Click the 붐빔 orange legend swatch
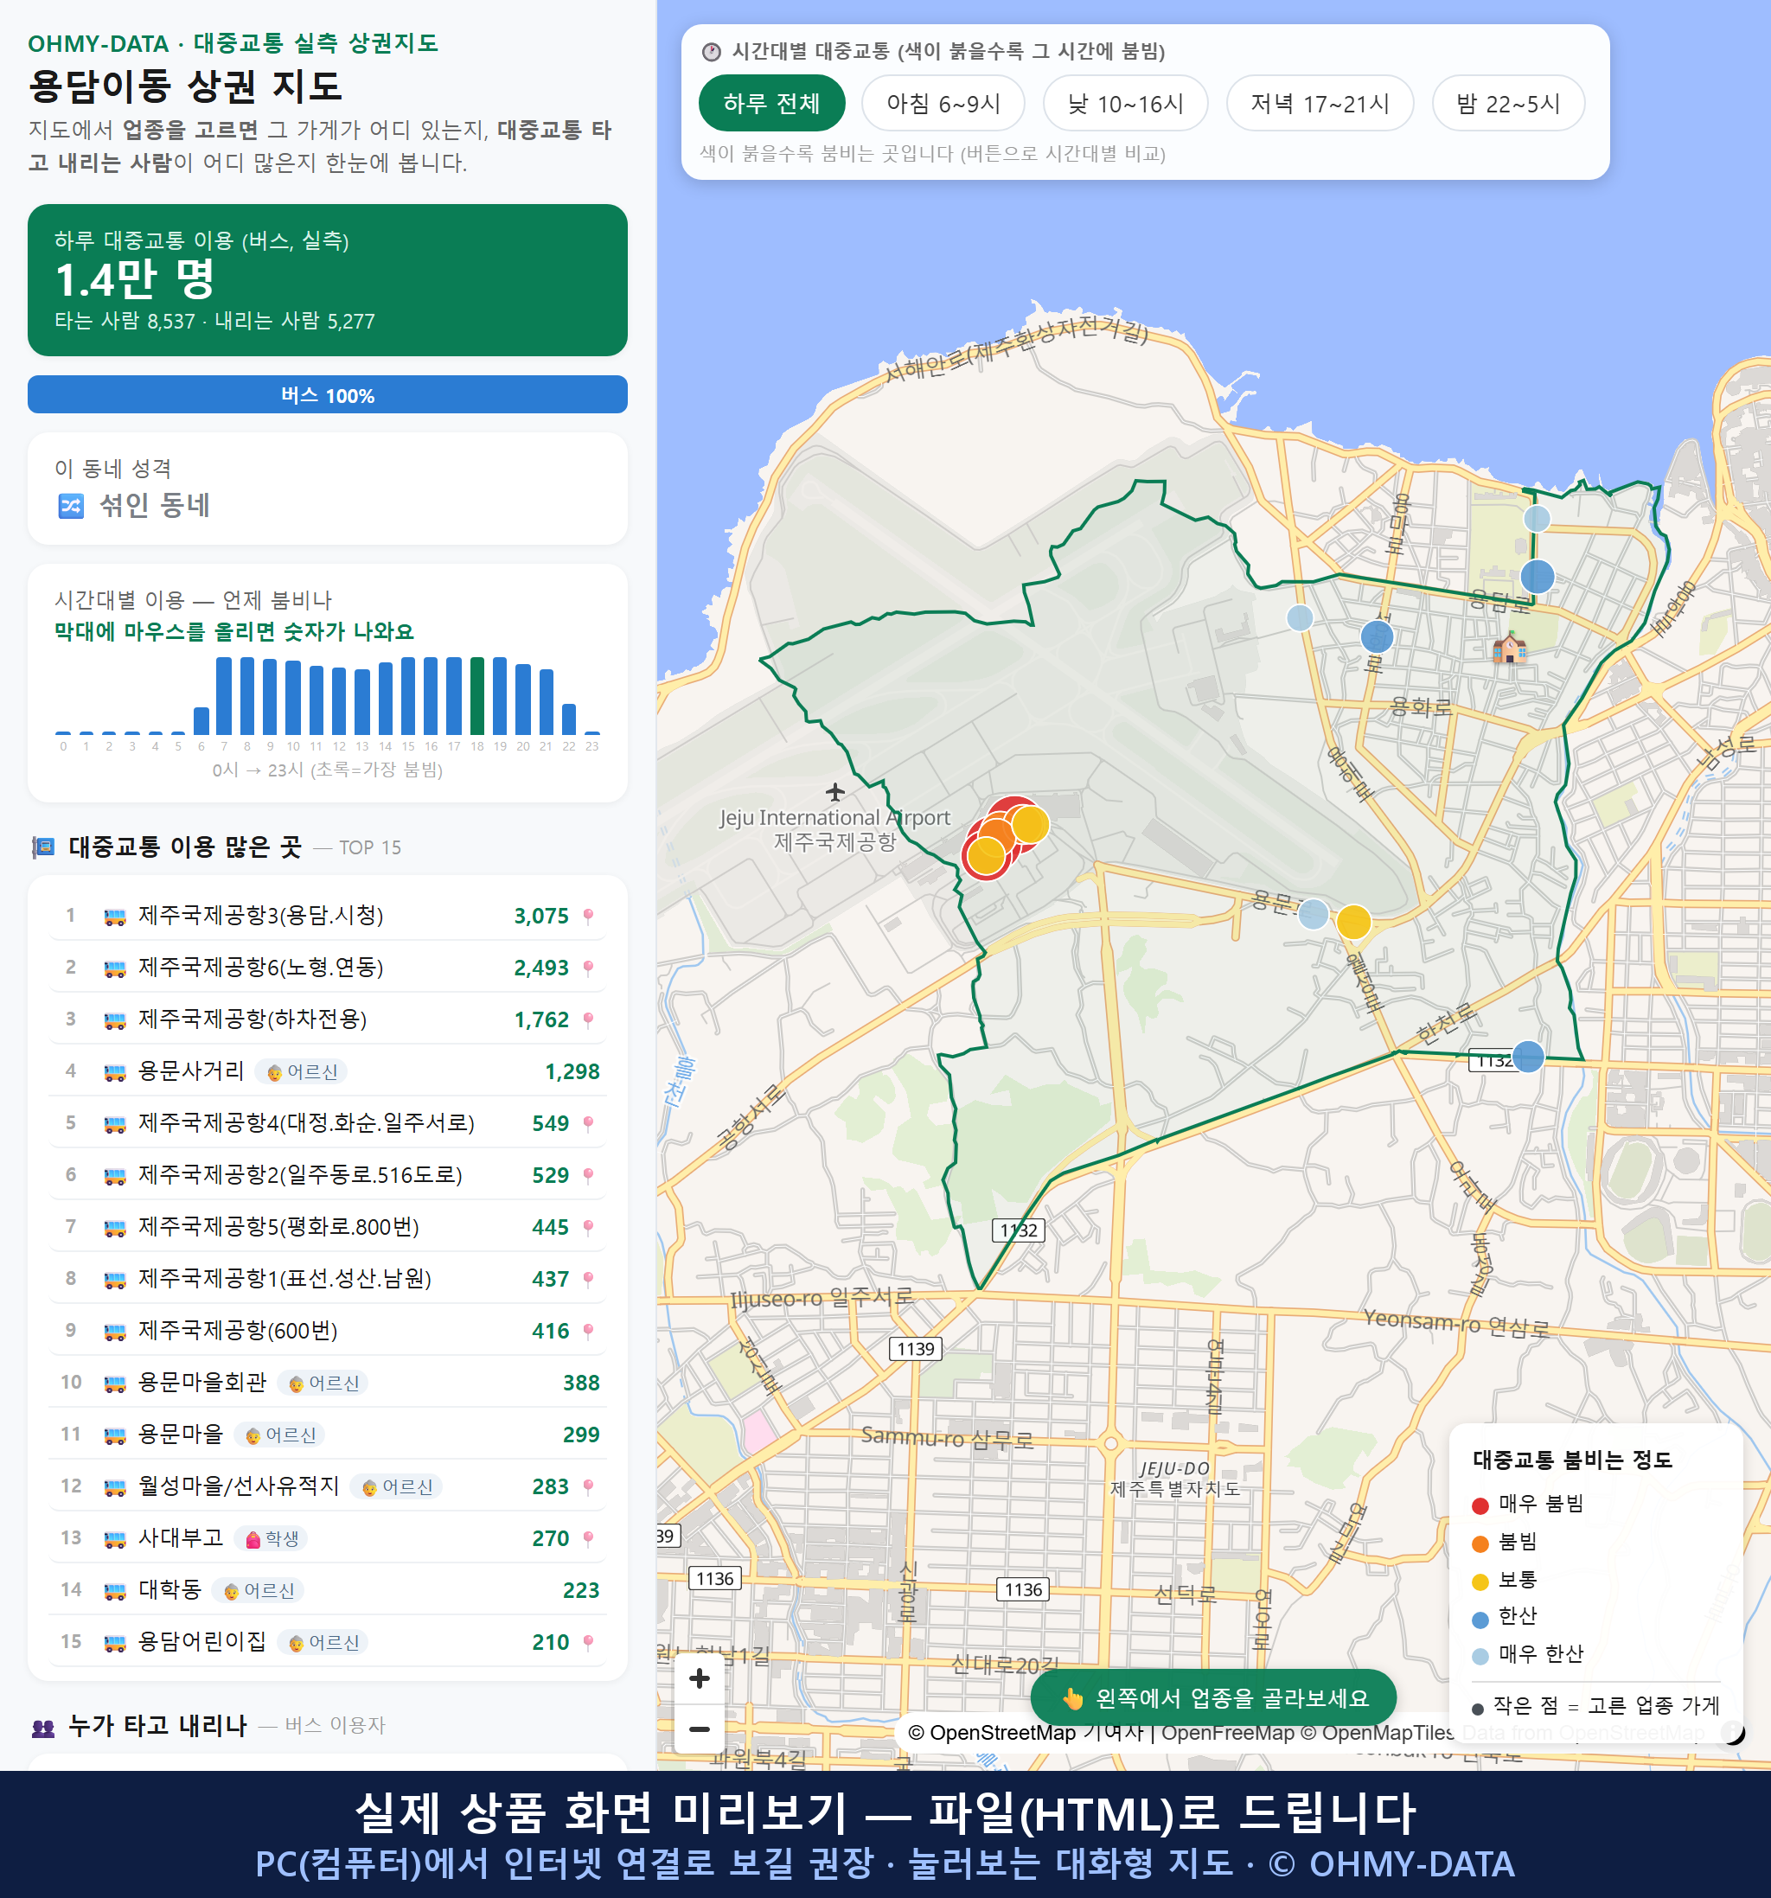 tap(1480, 1543)
